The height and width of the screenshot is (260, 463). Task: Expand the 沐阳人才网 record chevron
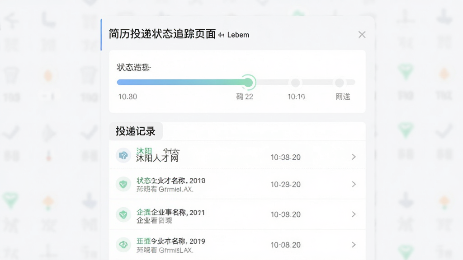(354, 157)
